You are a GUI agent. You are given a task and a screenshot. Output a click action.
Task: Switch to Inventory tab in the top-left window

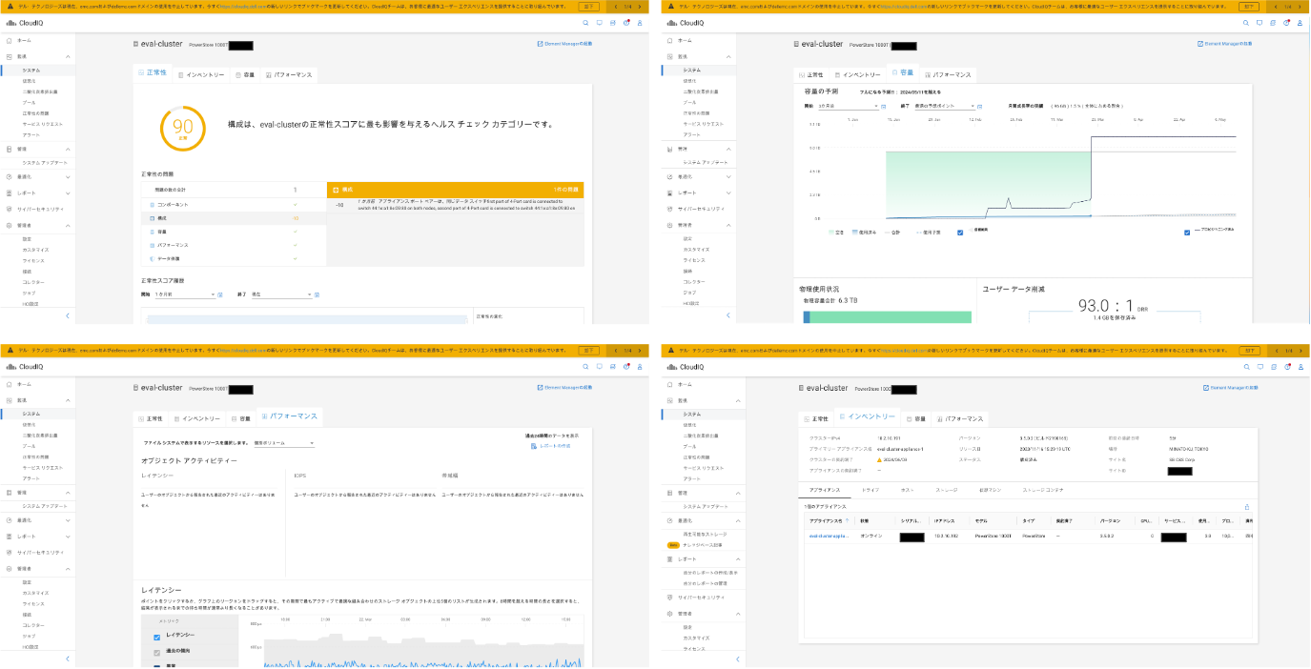[x=200, y=74]
